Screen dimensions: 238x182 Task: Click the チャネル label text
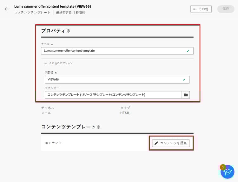pos(48,108)
